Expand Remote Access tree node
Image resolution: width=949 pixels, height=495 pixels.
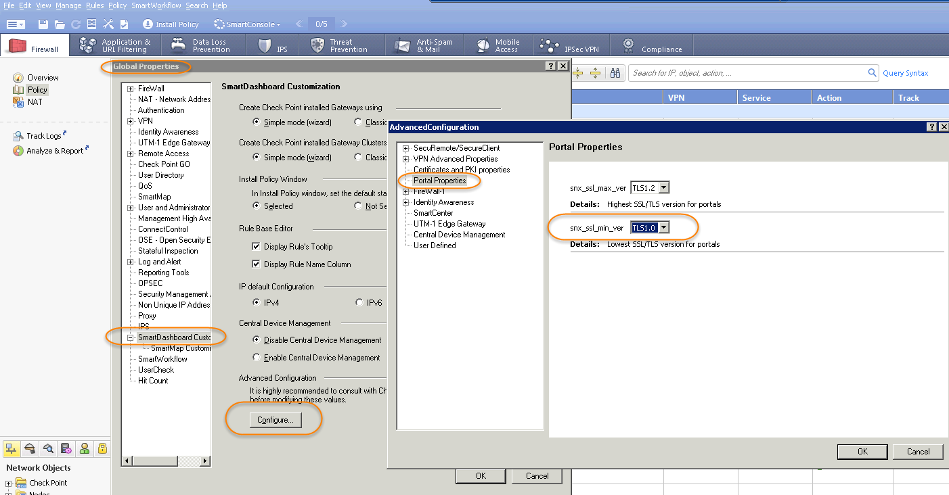point(131,154)
